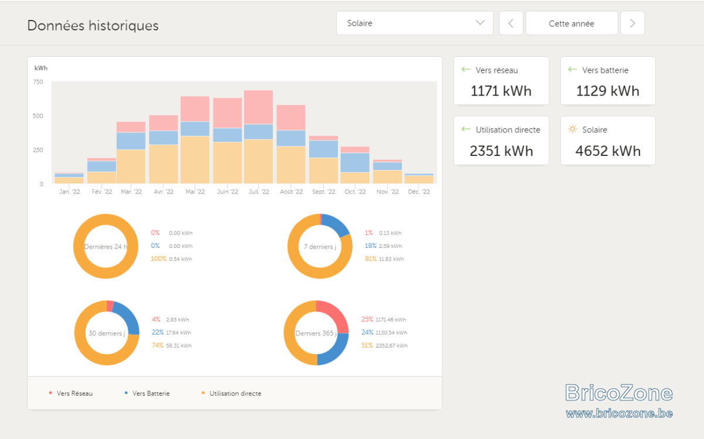Click the '7 derniers j' donut chart

point(320,247)
